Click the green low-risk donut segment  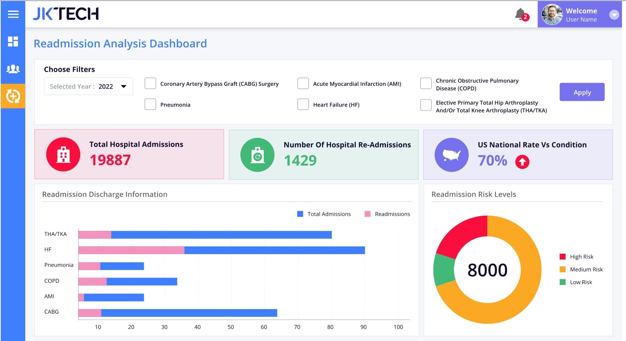tap(444, 270)
